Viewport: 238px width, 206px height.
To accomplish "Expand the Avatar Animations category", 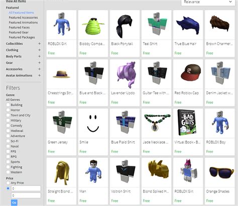I will coord(39,75).
